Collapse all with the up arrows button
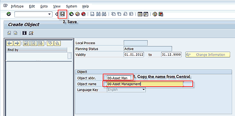Image resolution: width=235 pixels, height=116 pixels. 57,43
